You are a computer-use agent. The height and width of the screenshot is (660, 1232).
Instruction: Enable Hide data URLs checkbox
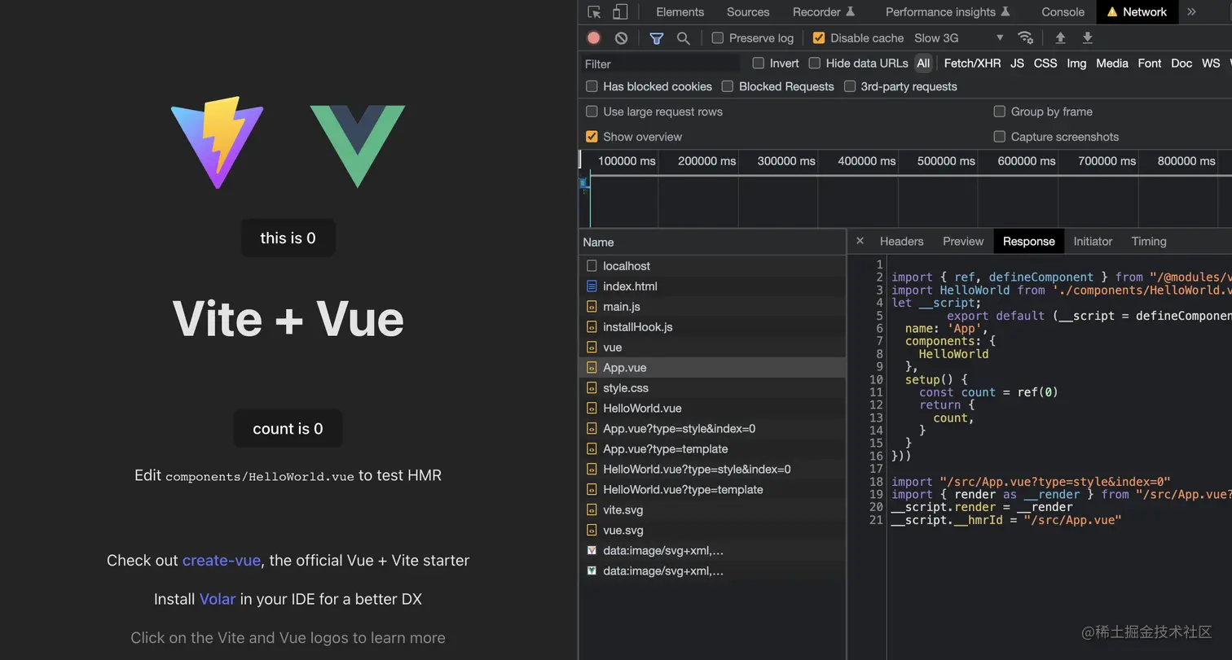click(x=815, y=63)
